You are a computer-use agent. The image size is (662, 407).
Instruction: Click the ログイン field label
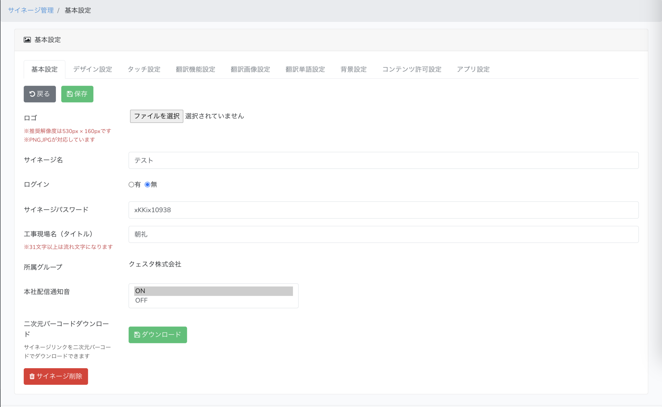point(36,184)
